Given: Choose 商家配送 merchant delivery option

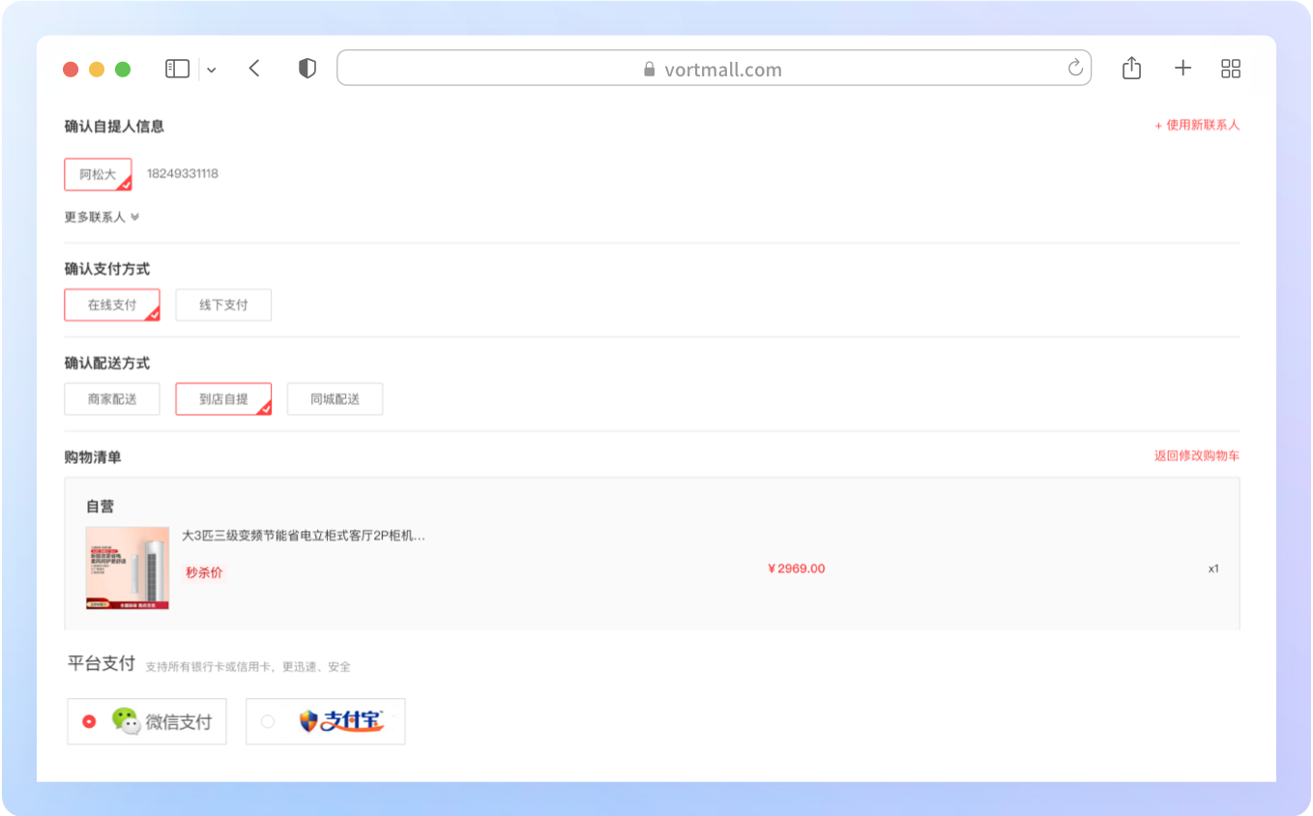Looking at the screenshot, I should point(112,399).
